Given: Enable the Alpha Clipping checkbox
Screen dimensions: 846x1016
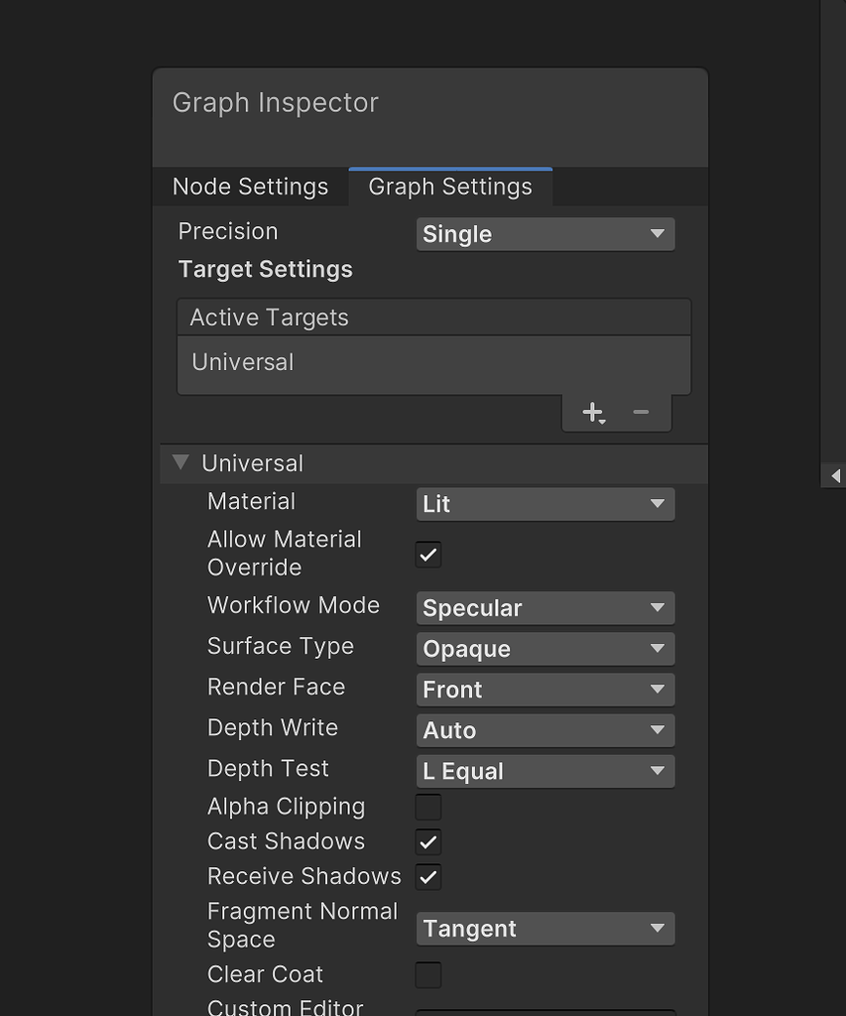Looking at the screenshot, I should click(x=428, y=807).
